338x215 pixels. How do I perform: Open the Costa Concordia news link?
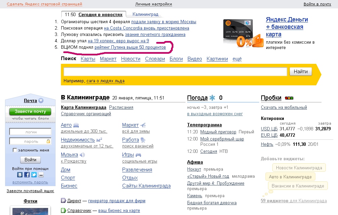pos(146,28)
